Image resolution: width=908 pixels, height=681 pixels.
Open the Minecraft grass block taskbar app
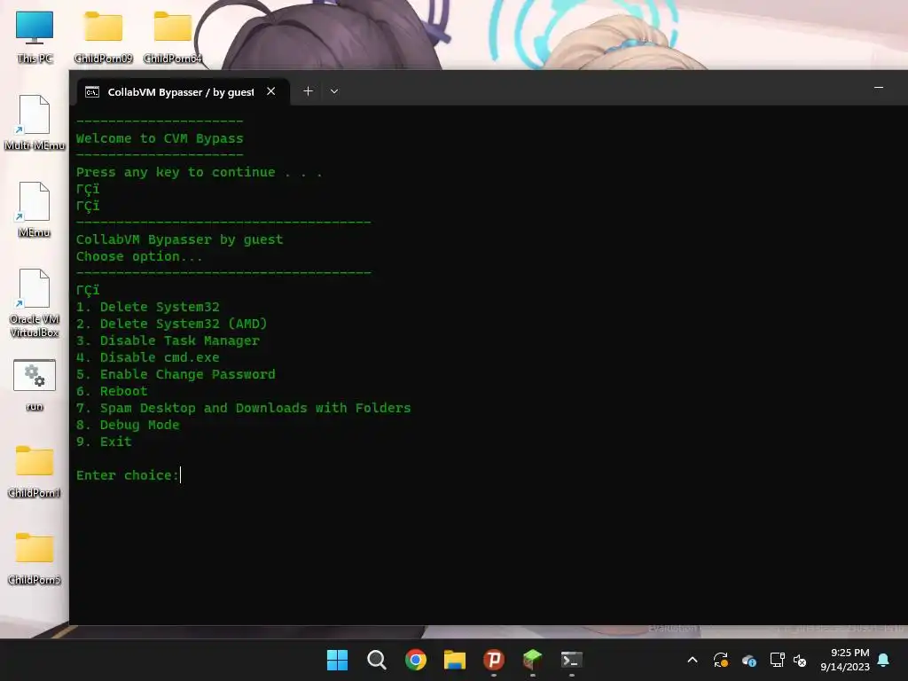click(x=532, y=660)
